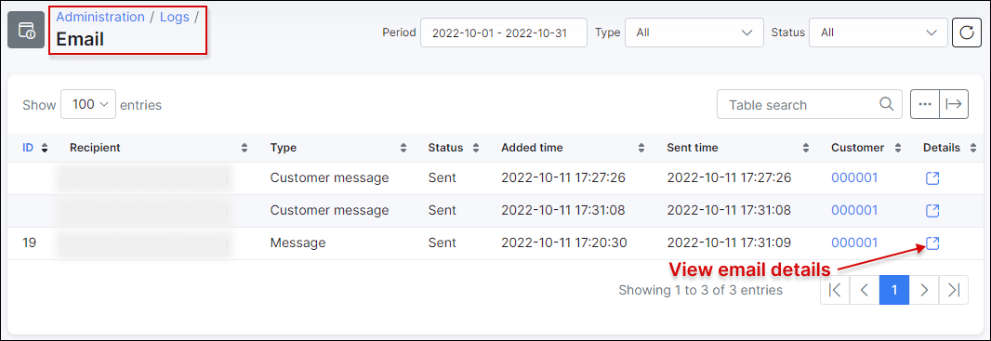Click the Table search input field
The width and height of the screenshot is (991, 341).
809,104
